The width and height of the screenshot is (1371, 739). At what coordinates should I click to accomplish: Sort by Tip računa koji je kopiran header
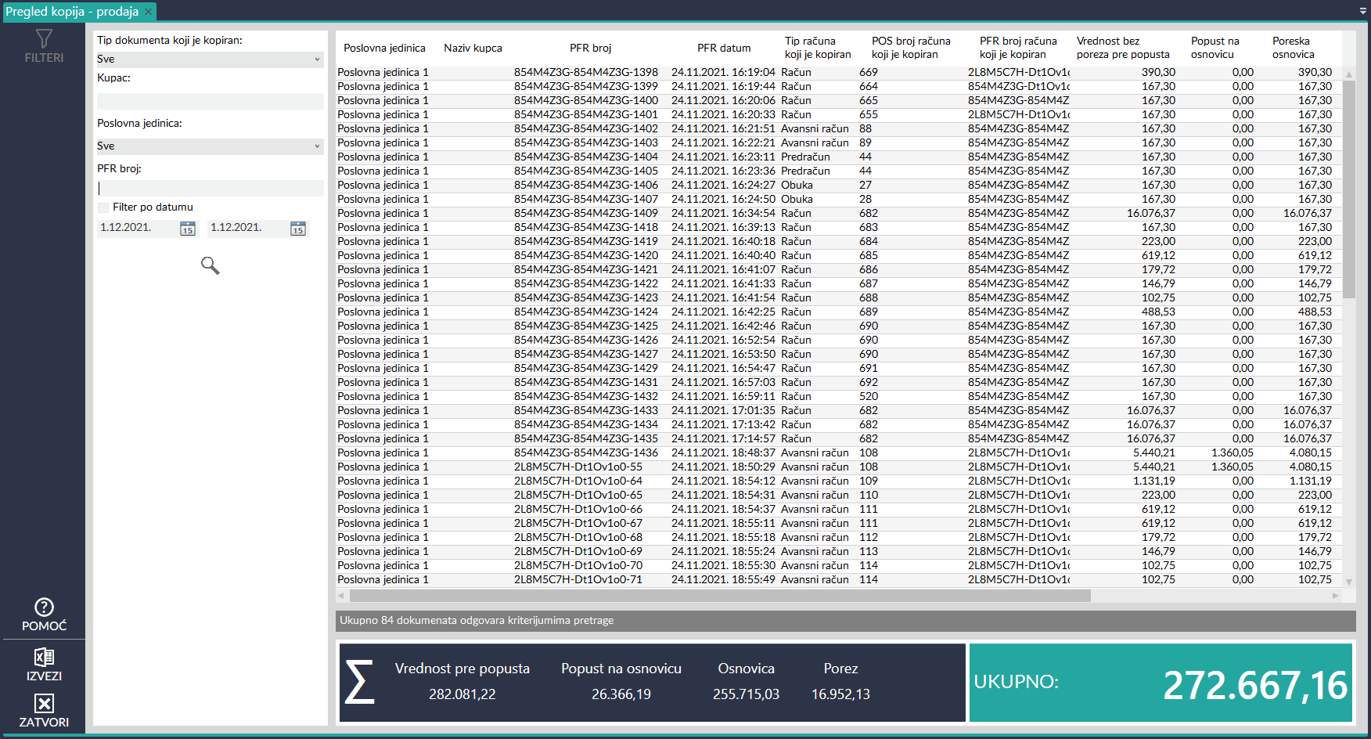click(818, 48)
